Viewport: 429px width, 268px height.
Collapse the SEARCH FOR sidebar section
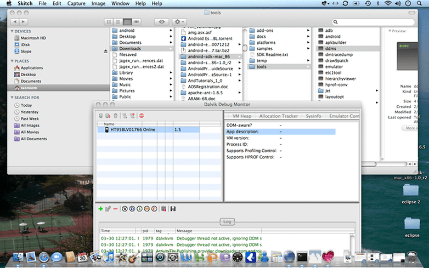[x=12, y=98]
